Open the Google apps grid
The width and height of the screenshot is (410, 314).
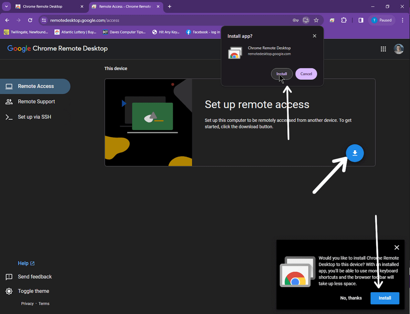[x=383, y=49]
